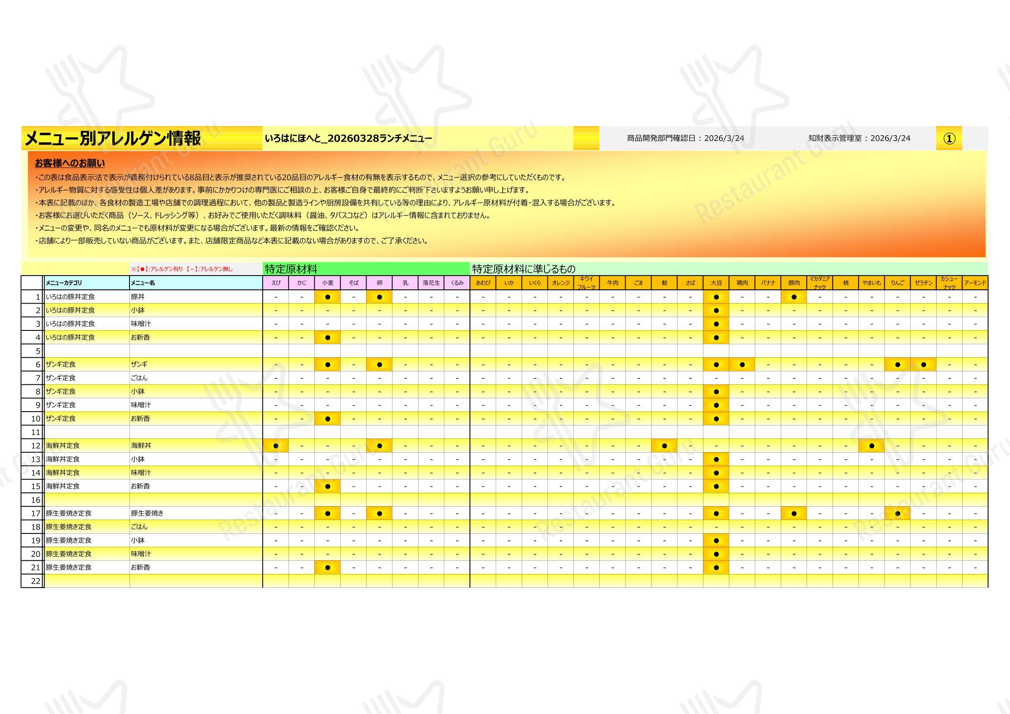Click the 落花生 column header
The width and height of the screenshot is (1010, 714).
click(431, 283)
